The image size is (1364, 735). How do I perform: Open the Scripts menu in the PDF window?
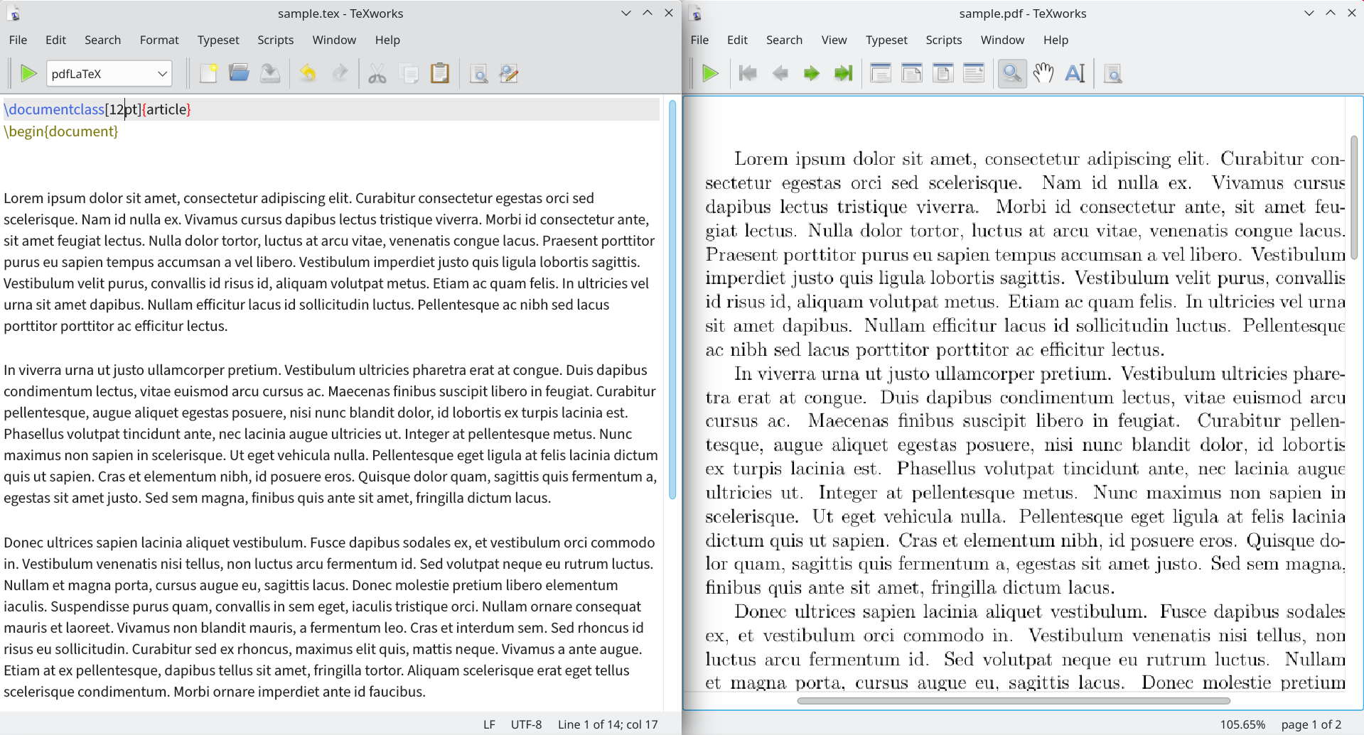coord(943,40)
